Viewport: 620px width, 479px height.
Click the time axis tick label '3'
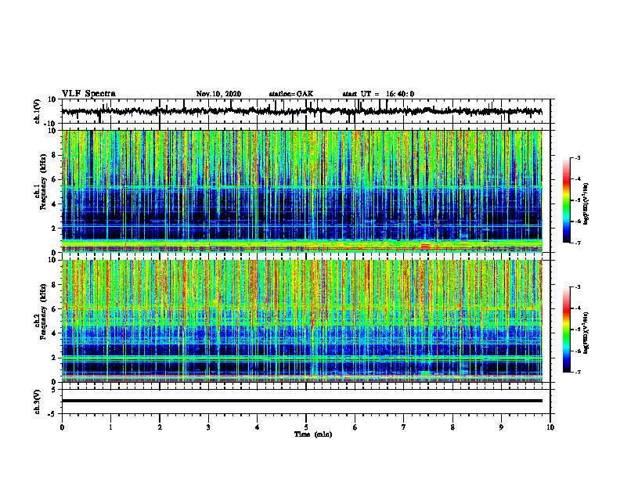click(208, 427)
